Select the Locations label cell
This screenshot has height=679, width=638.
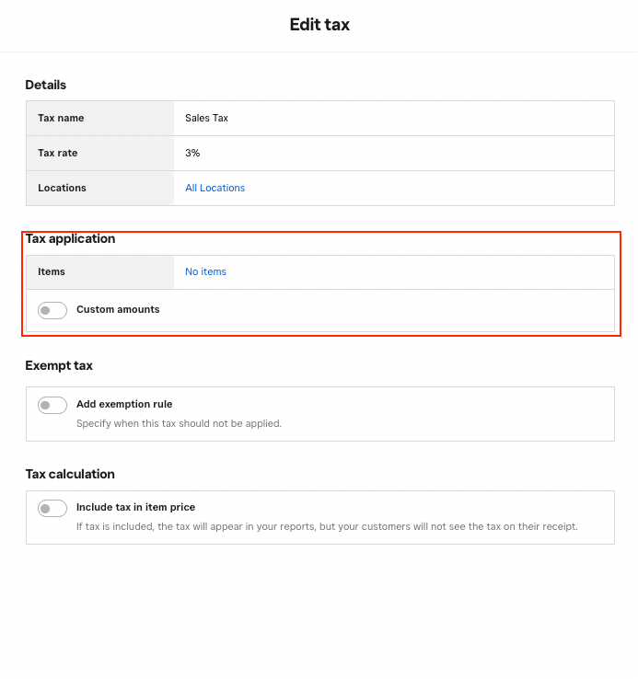[100, 188]
